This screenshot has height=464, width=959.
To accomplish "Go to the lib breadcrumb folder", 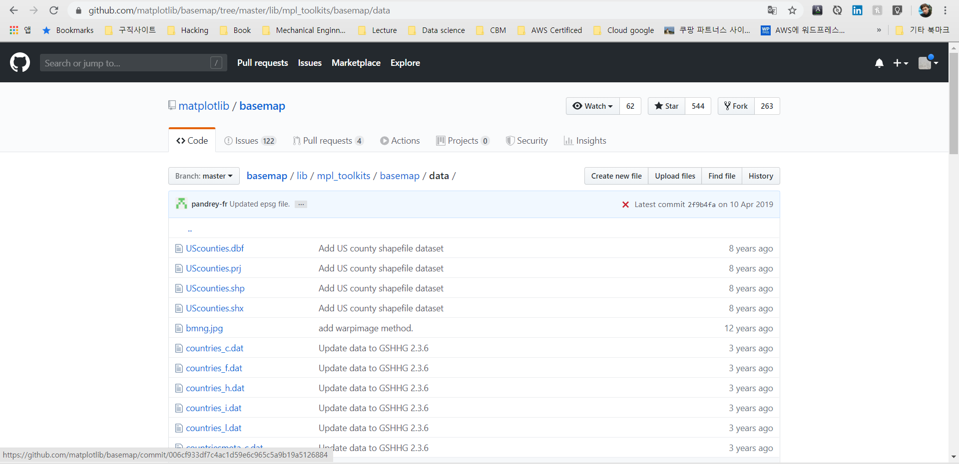I will click(x=302, y=176).
